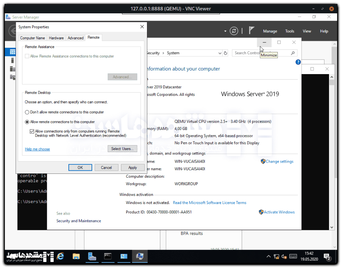The width and height of the screenshot is (342, 269).
Task: Open File Explorer from the taskbar
Action: point(76,257)
